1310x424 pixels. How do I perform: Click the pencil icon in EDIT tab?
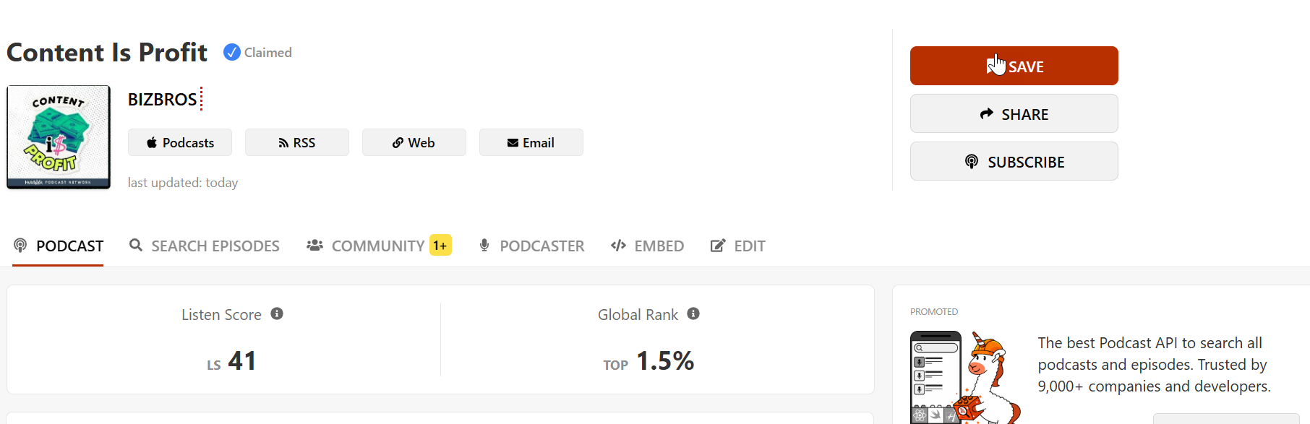click(717, 246)
